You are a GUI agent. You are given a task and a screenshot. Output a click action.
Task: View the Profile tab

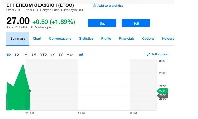tap(106, 38)
